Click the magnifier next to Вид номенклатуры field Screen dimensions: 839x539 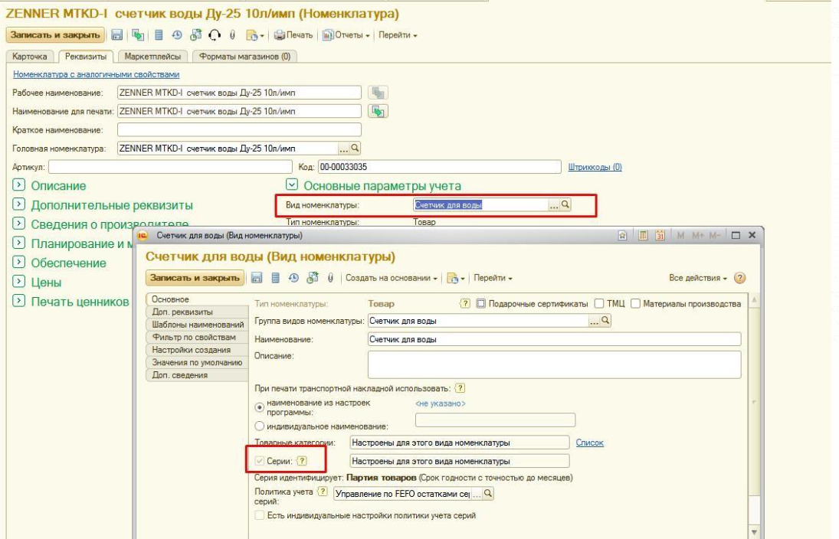[565, 204]
